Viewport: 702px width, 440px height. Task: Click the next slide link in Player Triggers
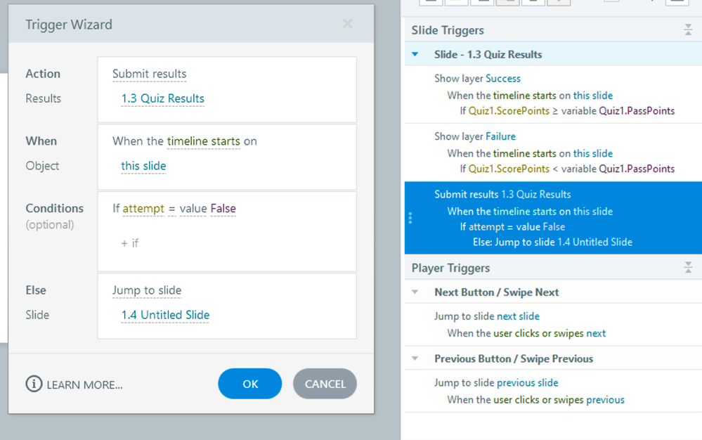[x=518, y=316]
